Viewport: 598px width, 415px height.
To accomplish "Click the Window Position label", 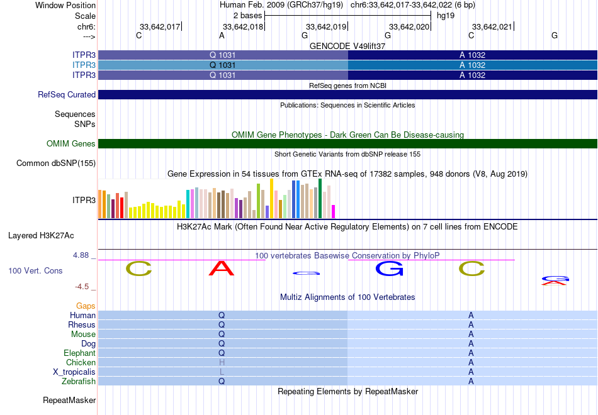I will pos(65,5).
